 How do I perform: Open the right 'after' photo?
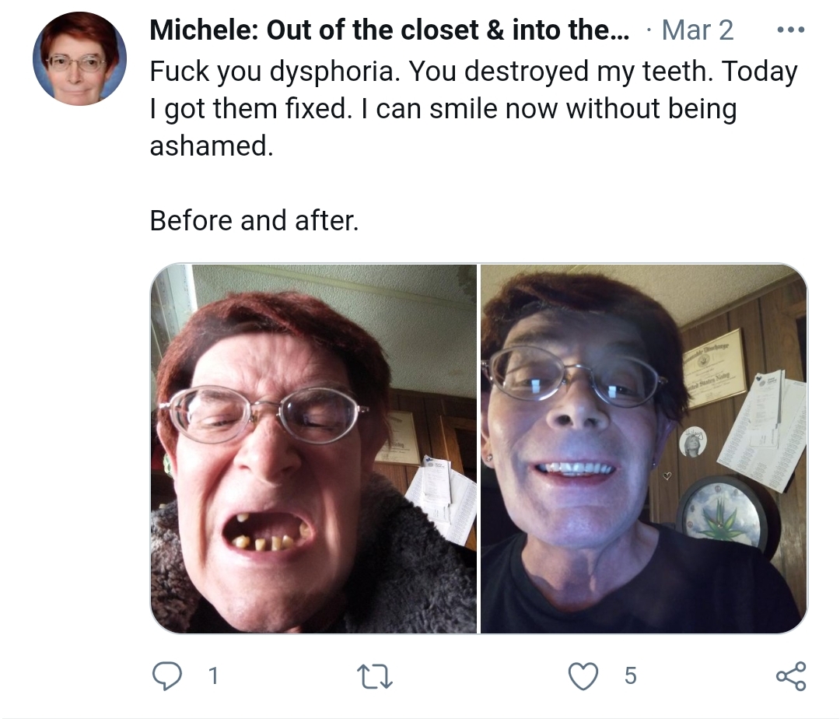coord(644,448)
